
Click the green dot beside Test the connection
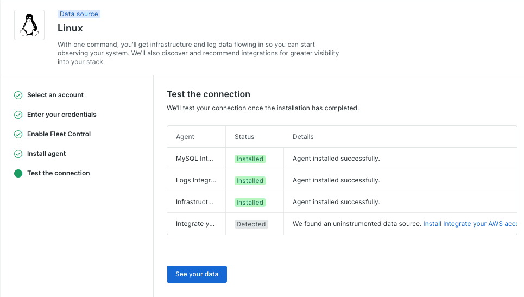18,173
